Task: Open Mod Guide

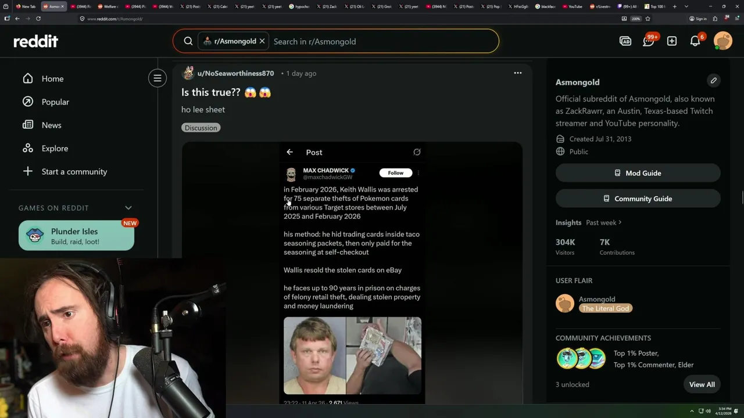Action: pos(638,173)
